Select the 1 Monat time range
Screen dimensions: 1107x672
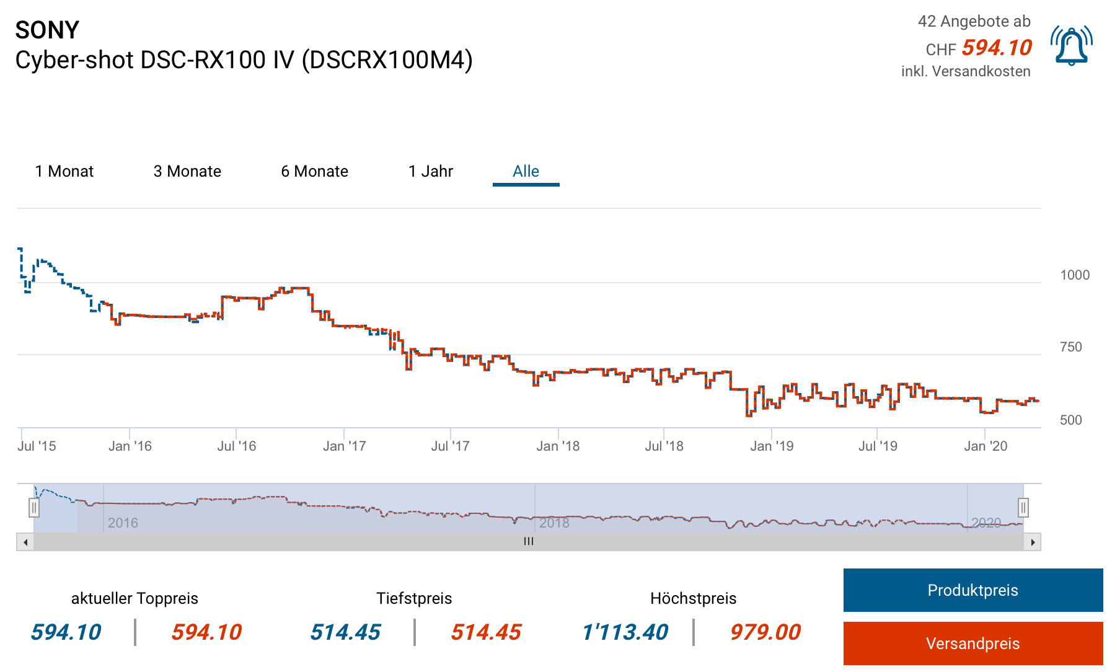pyautogui.click(x=64, y=171)
